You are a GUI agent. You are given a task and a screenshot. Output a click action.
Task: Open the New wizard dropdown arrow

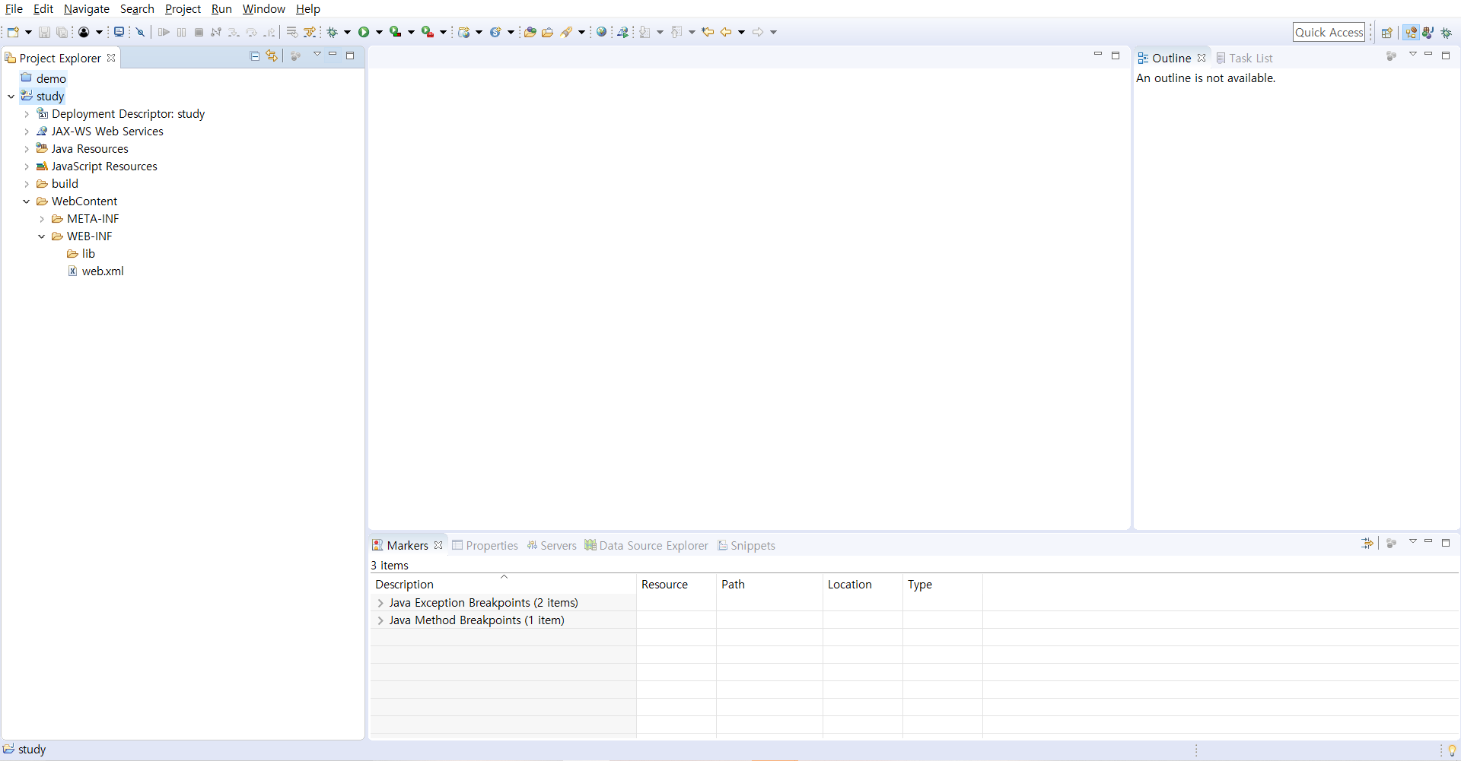[28, 32]
